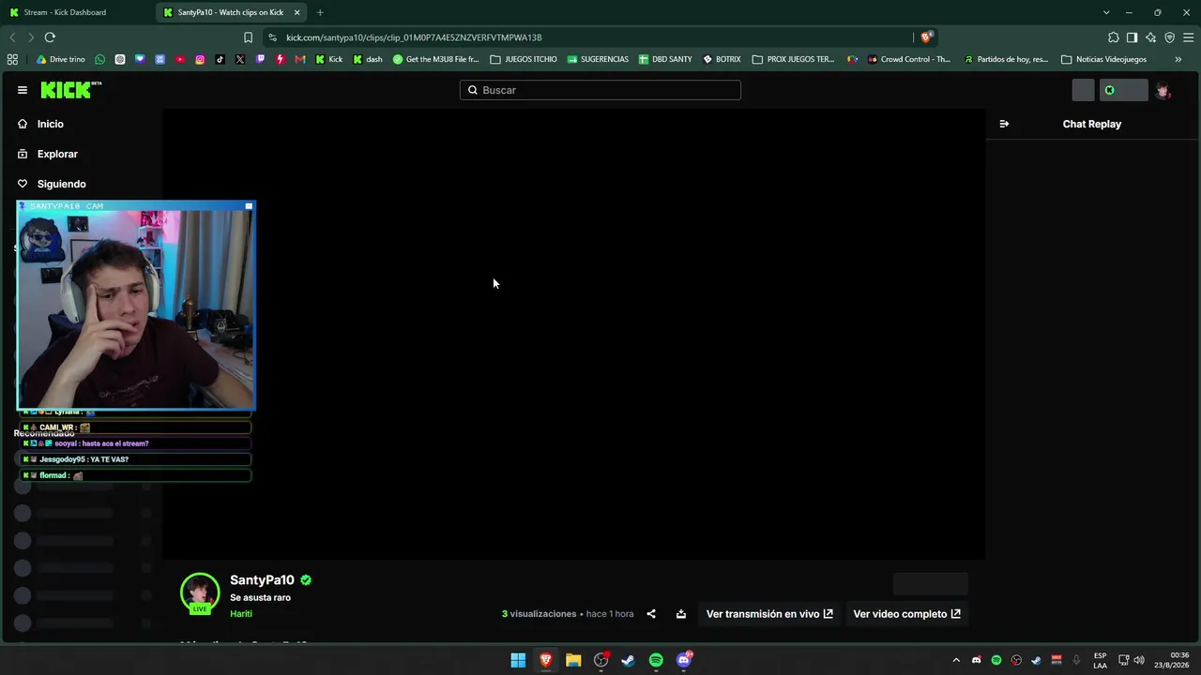Toggle the browser sidebar panel
This screenshot has width=1201, height=675.
(1133, 37)
